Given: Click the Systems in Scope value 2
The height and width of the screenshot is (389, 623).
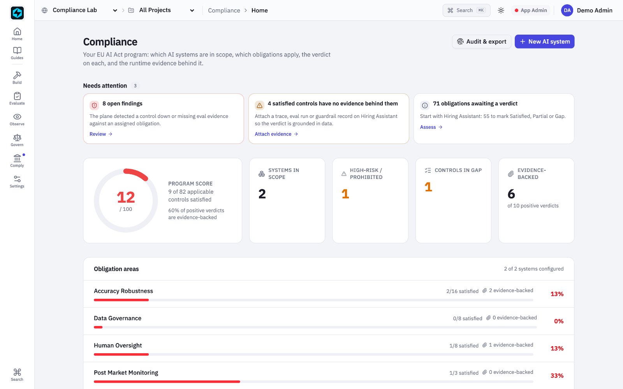Looking at the screenshot, I should pyautogui.click(x=262, y=194).
